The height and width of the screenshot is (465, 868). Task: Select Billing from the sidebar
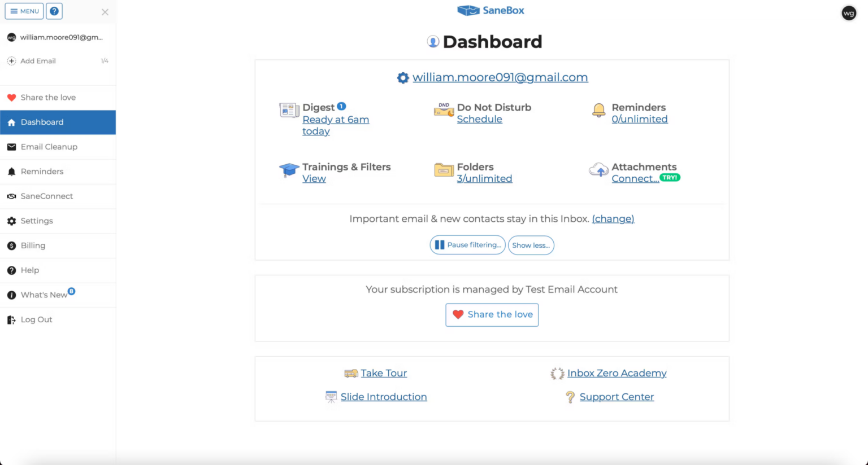pos(33,245)
